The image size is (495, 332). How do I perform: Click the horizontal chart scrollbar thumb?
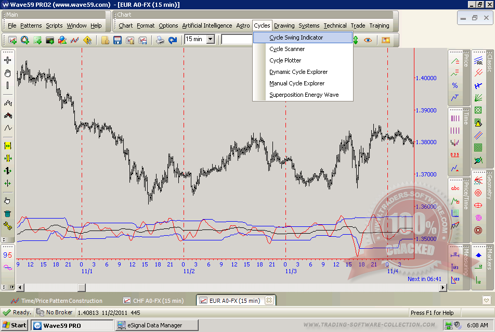(x=82, y=287)
